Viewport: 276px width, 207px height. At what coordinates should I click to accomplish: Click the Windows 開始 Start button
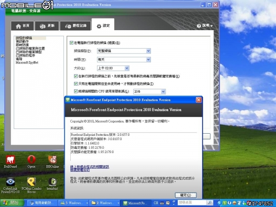[12, 203]
